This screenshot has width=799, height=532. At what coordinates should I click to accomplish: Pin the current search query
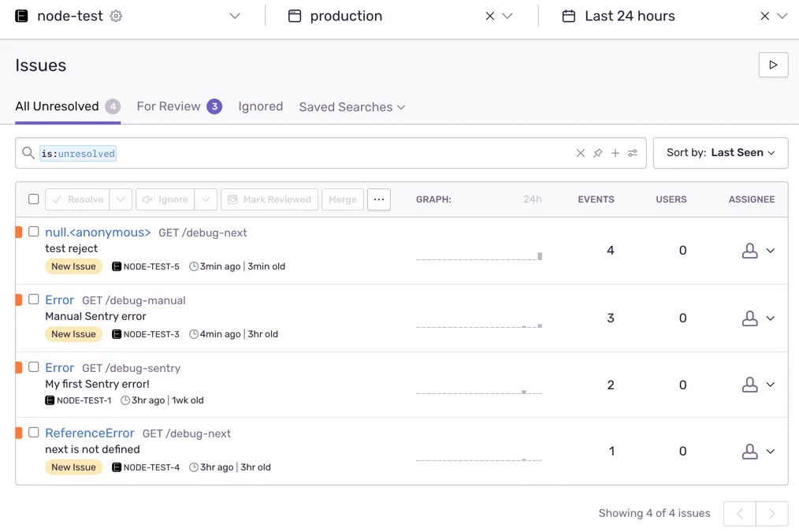pos(598,153)
